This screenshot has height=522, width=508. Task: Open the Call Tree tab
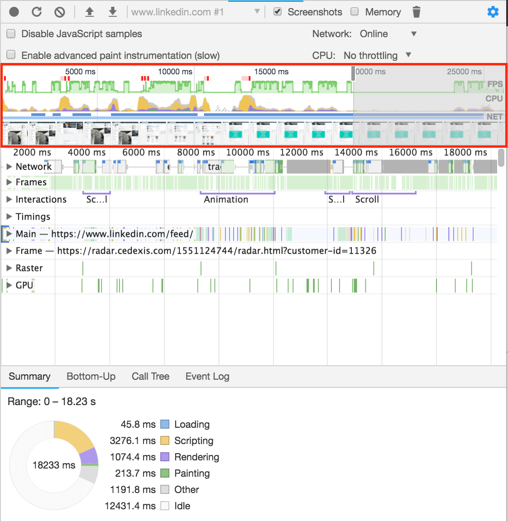click(150, 376)
